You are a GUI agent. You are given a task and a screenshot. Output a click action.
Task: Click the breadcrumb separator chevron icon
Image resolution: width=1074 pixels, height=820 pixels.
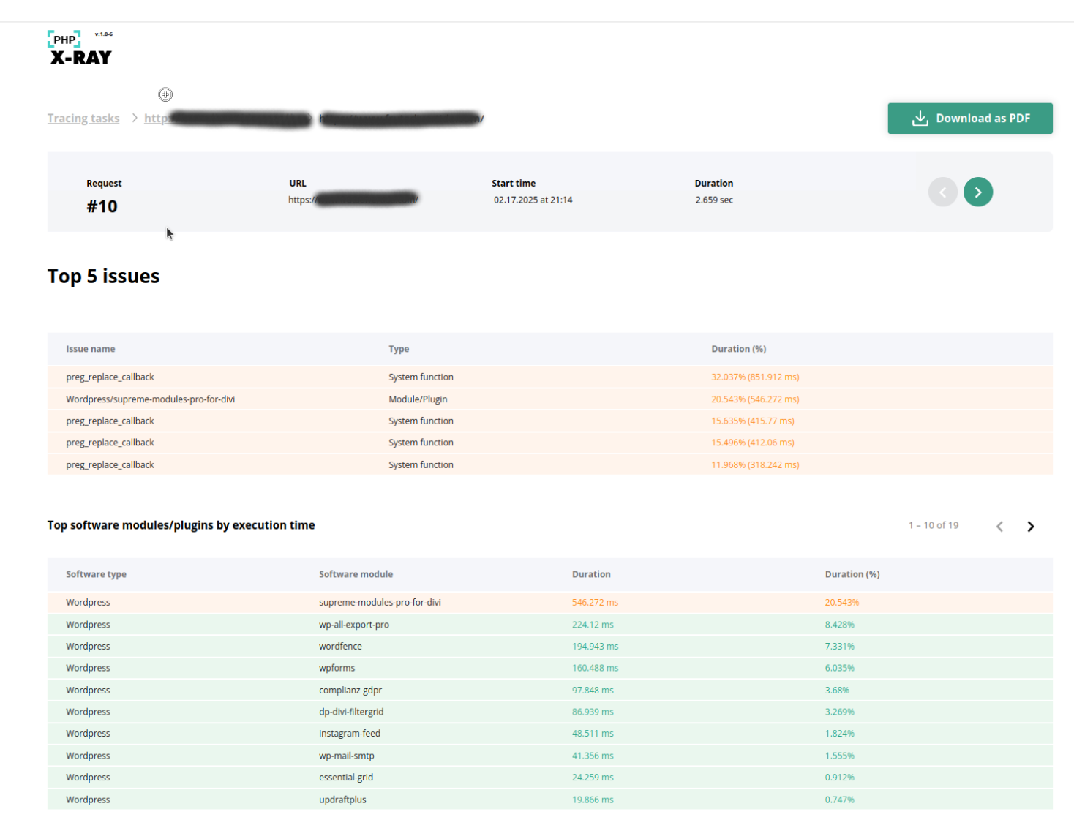[135, 118]
